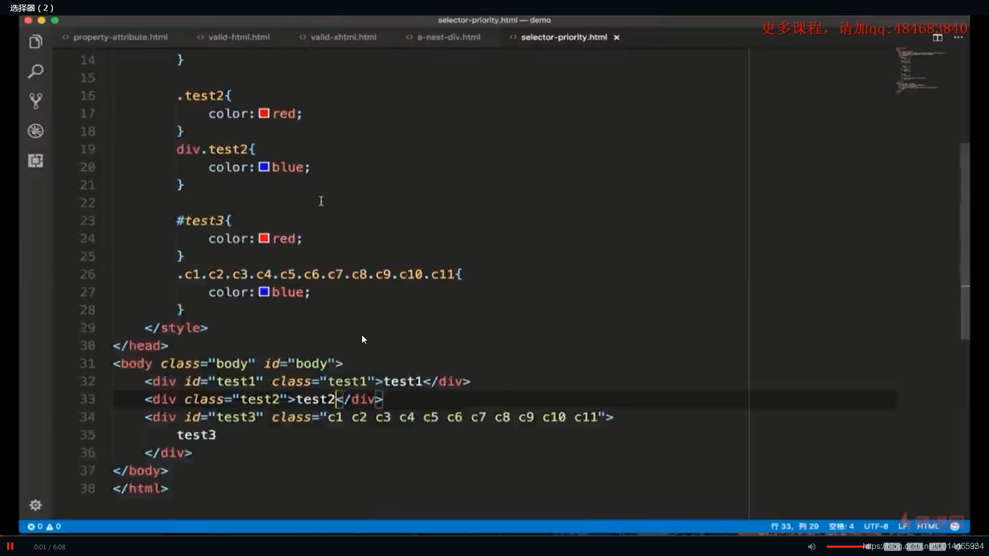Open the Manage gear icon
Screen dimensions: 989x556
point(36,505)
